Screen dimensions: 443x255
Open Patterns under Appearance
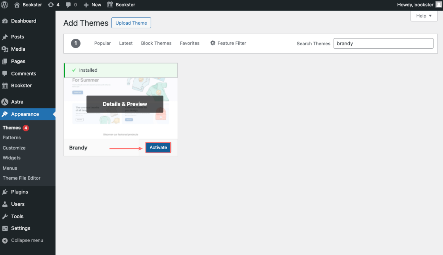(12, 138)
